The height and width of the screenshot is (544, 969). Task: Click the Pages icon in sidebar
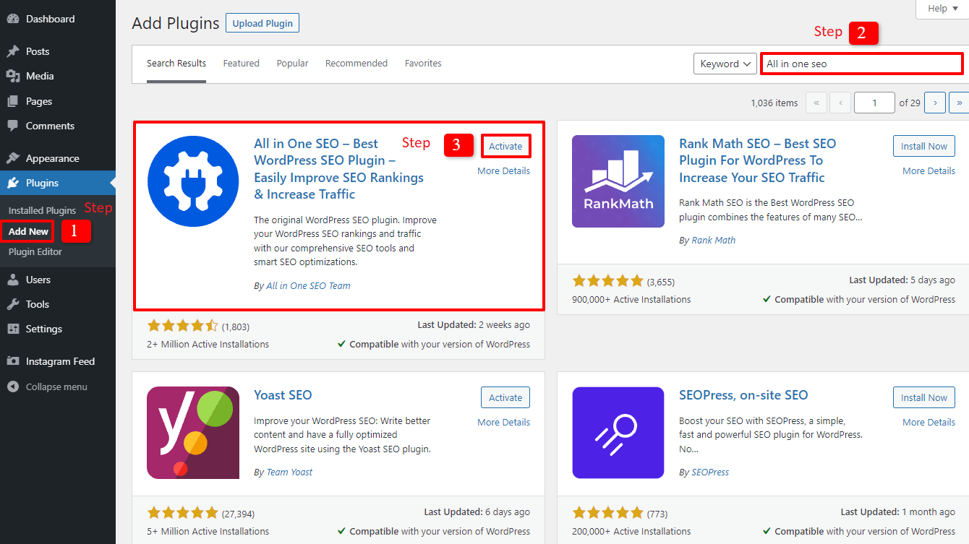12,101
